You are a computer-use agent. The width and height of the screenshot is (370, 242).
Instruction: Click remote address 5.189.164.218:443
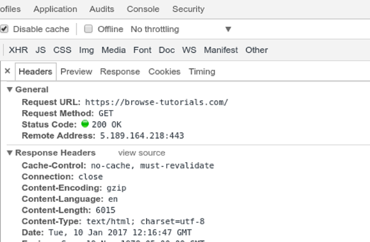pyautogui.click(x=142, y=135)
